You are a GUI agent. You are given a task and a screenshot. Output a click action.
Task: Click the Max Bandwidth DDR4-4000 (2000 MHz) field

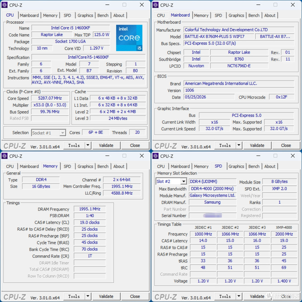[x=213, y=188]
